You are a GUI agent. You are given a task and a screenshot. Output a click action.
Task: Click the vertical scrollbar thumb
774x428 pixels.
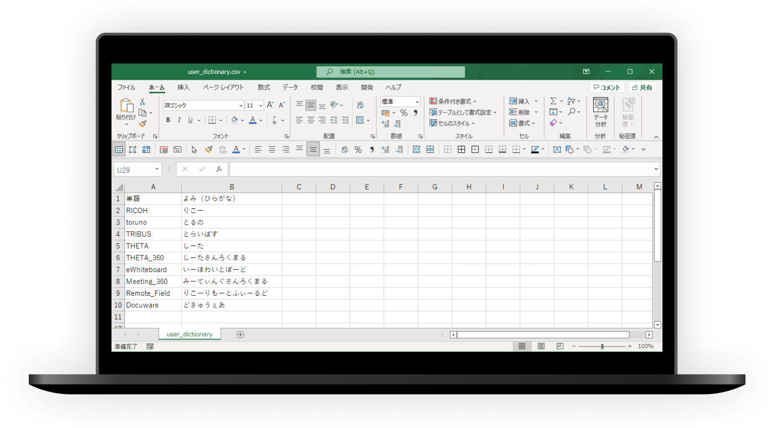tap(657, 226)
